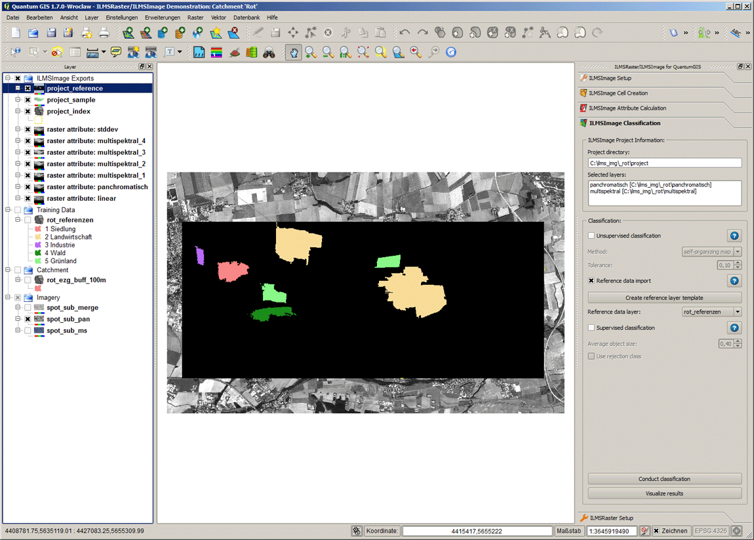Click the Refresh map icon
Image resolution: width=754 pixels, height=540 pixels.
click(450, 52)
